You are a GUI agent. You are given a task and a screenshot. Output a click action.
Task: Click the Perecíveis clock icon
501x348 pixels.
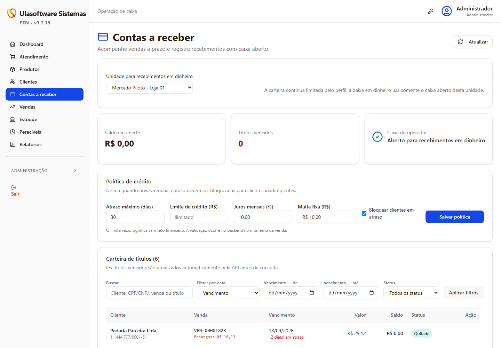tap(13, 132)
